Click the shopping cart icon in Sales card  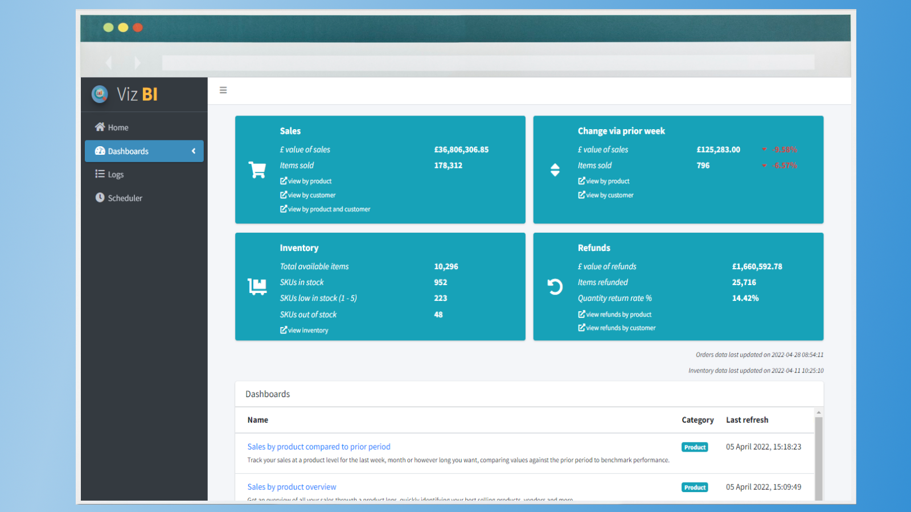click(257, 170)
